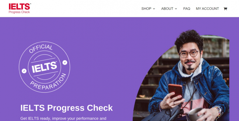Click the OFFICIAL text on the badge
The height and width of the screenshot is (121, 239).
41,49
